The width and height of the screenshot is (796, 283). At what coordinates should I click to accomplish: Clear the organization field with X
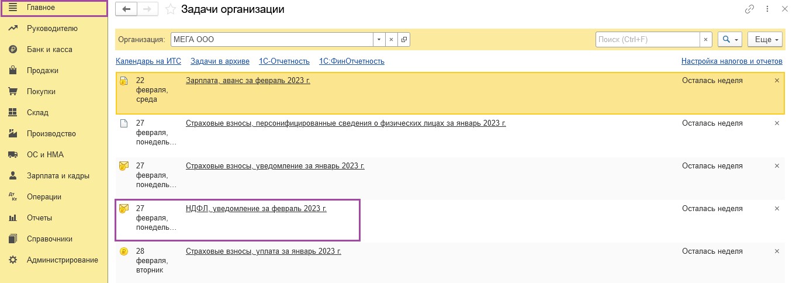pos(392,39)
